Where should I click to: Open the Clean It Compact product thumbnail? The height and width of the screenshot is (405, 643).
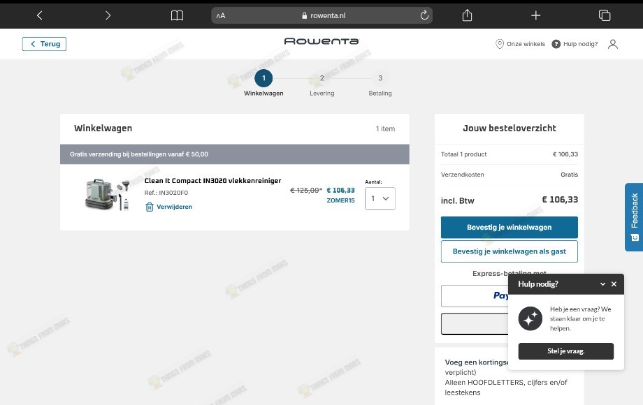[x=108, y=195]
